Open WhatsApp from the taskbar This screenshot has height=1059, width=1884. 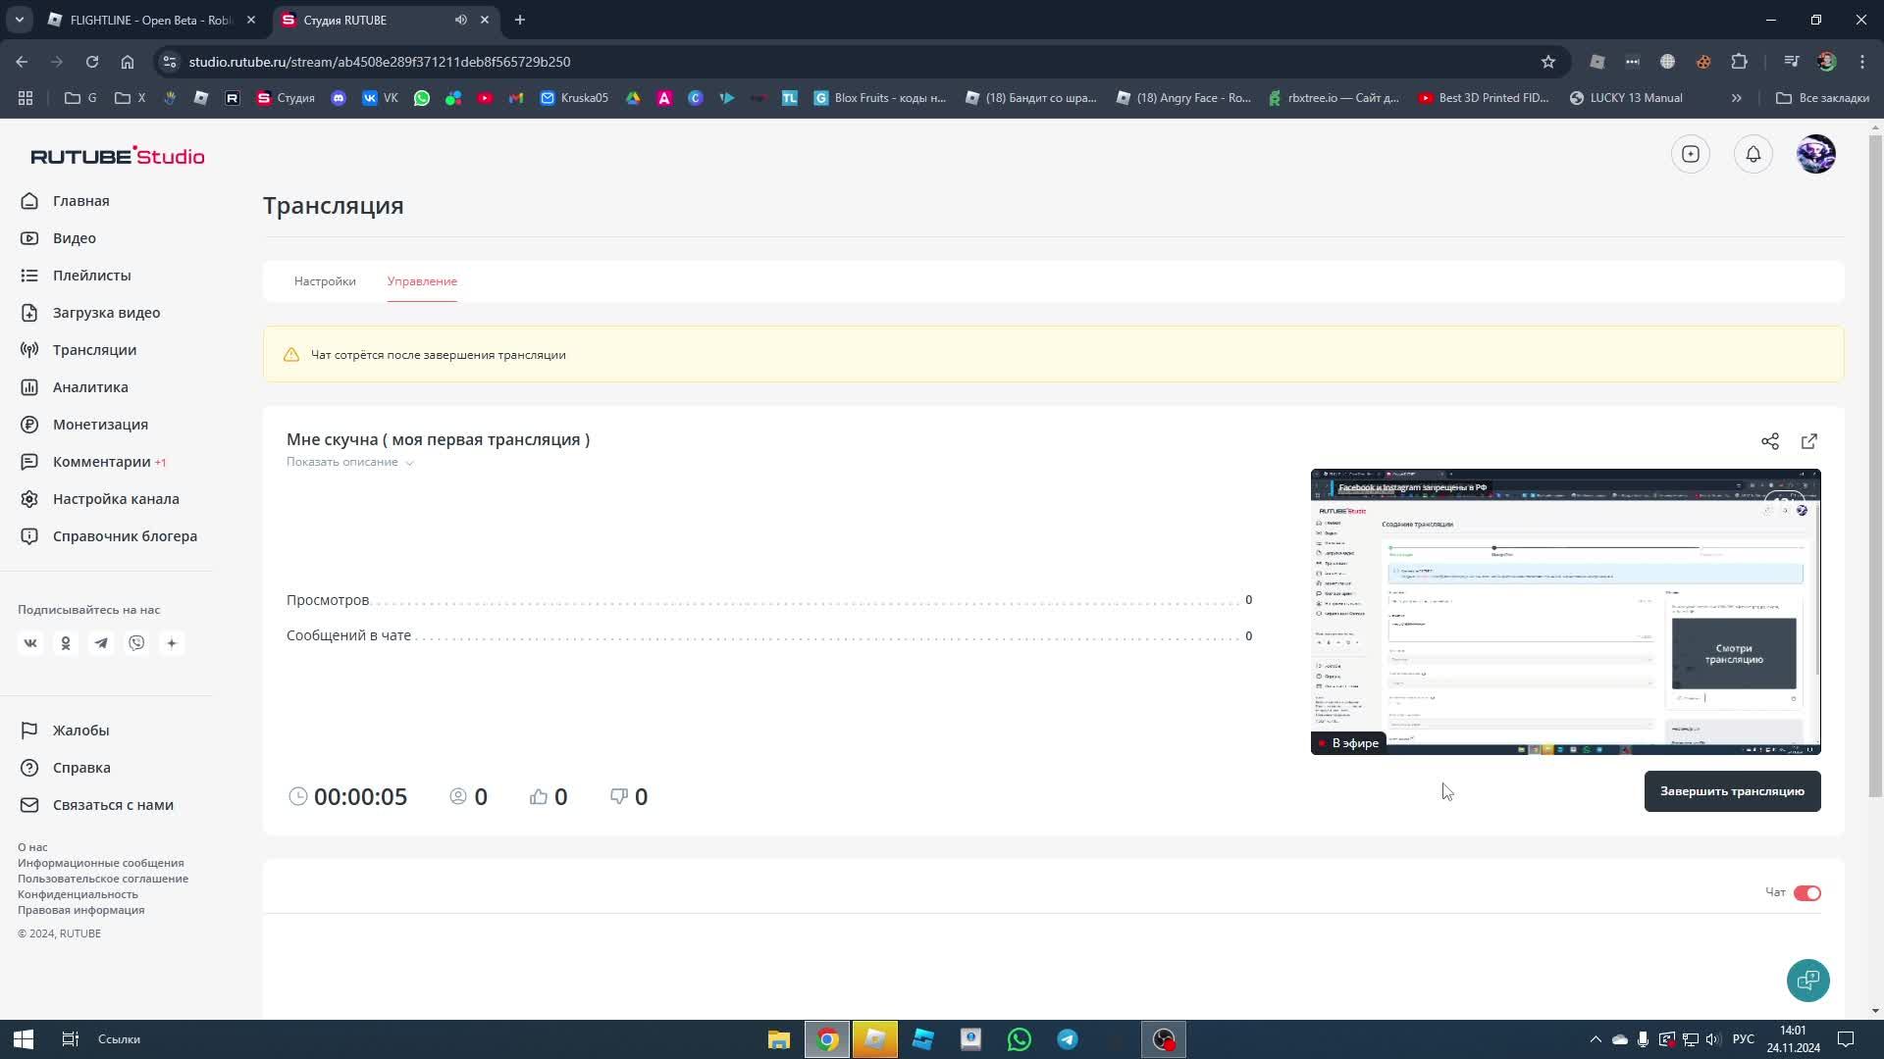(x=1020, y=1039)
